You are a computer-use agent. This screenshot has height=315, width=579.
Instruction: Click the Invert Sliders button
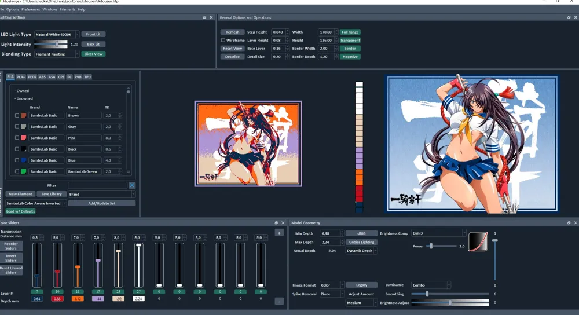[11, 258]
